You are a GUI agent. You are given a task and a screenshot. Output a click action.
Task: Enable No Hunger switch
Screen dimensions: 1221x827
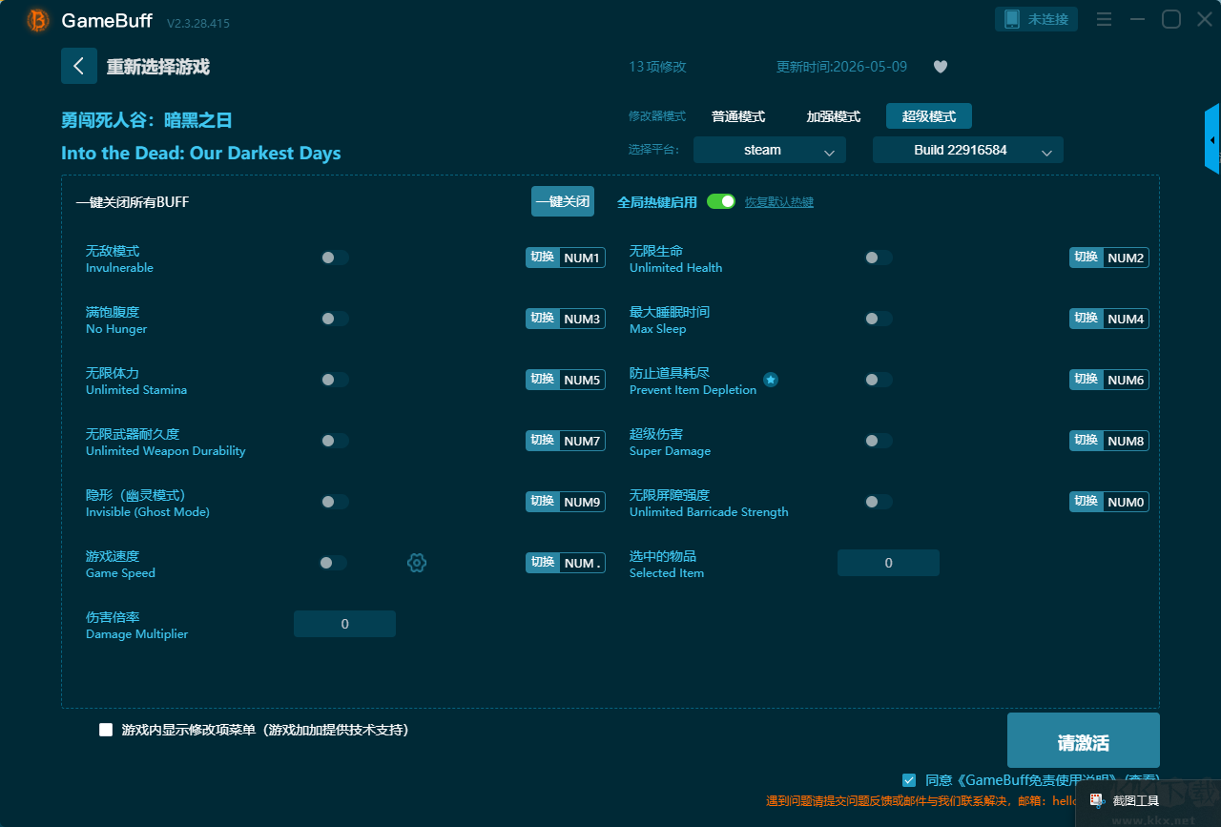pos(335,319)
